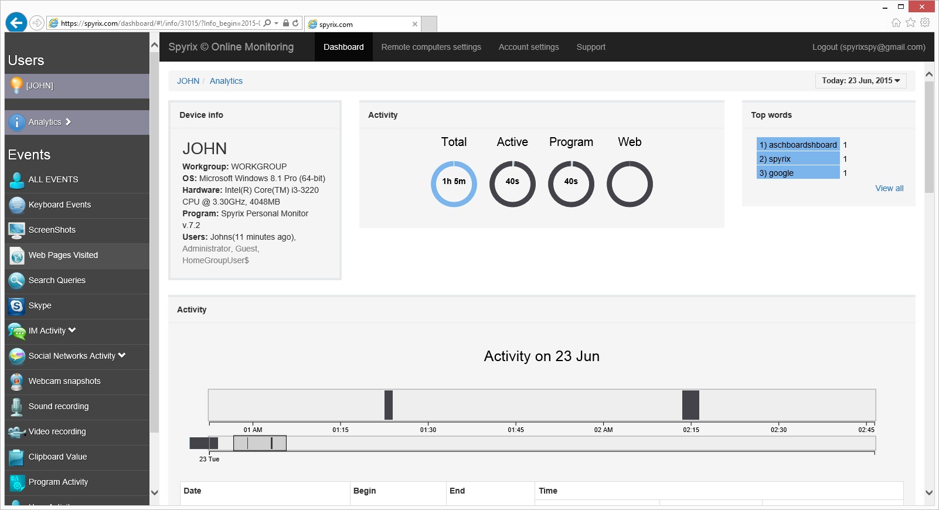Click the Skype logo icon
The width and height of the screenshot is (939, 510).
point(16,305)
